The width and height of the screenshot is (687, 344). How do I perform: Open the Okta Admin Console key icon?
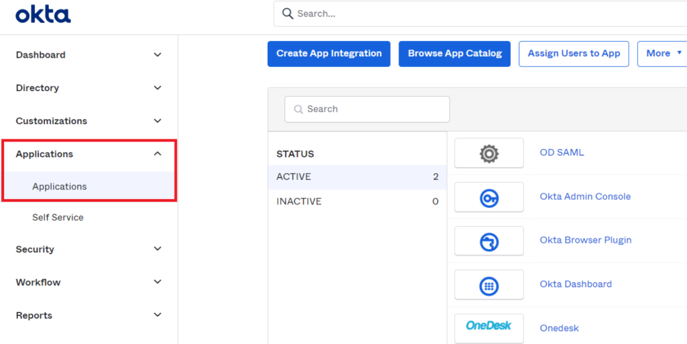coord(489,197)
